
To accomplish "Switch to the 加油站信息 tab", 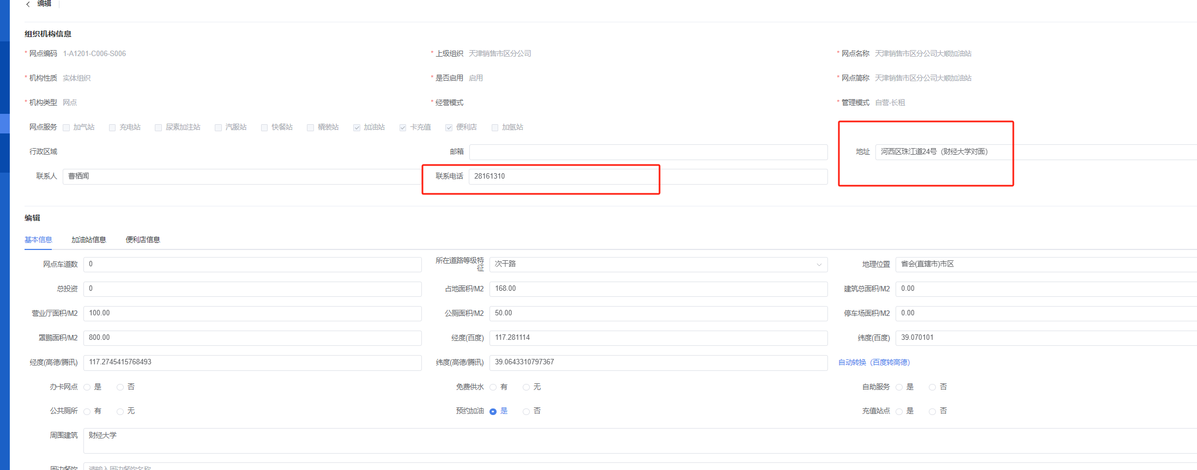I will pos(88,240).
